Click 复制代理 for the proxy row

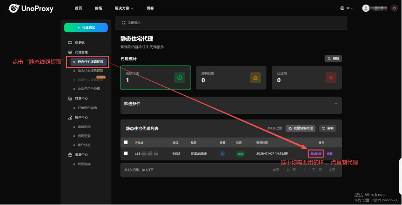[x=315, y=153]
